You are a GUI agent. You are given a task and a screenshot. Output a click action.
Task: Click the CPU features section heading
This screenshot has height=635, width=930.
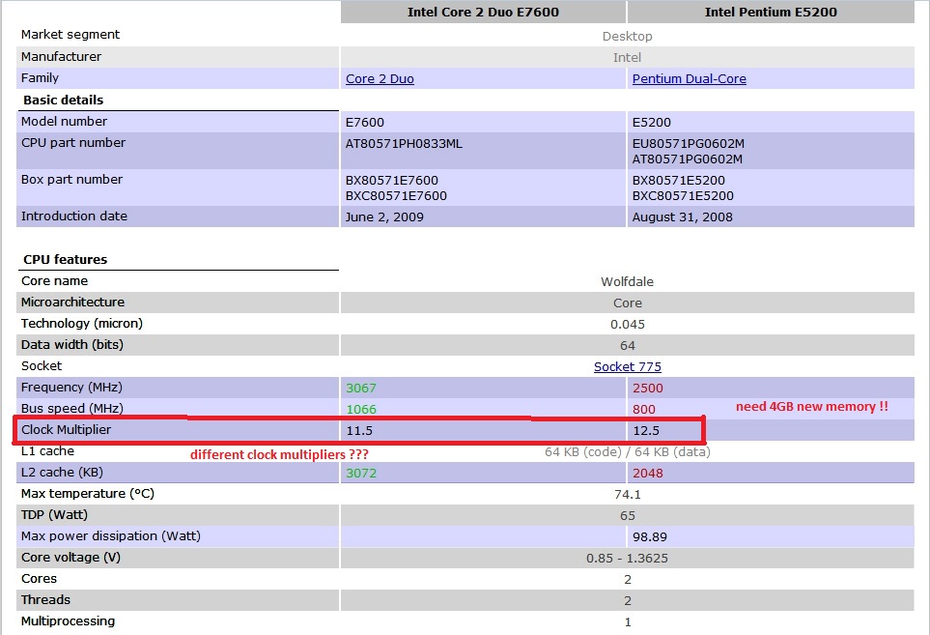[66, 260]
